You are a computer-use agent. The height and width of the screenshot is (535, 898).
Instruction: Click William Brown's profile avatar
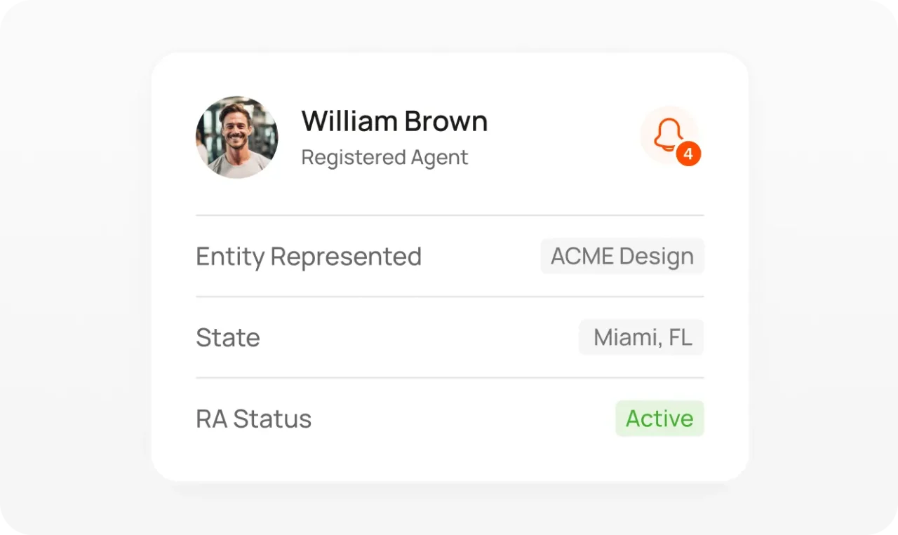(x=237, y=137)
